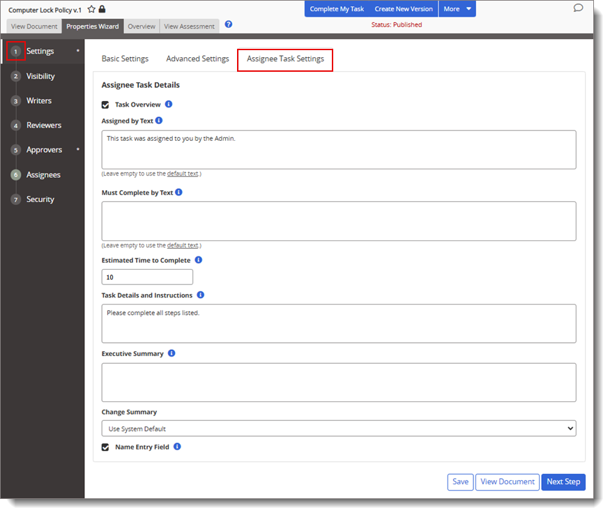Image resolution: width=610 pixels, height=515 pixels.
Task: Save the assignee task settings
Action: click(x=460, y=482)
